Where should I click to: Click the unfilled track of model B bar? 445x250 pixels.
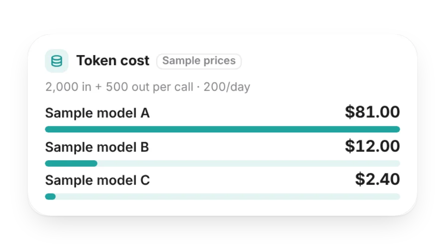pos(248,163)
